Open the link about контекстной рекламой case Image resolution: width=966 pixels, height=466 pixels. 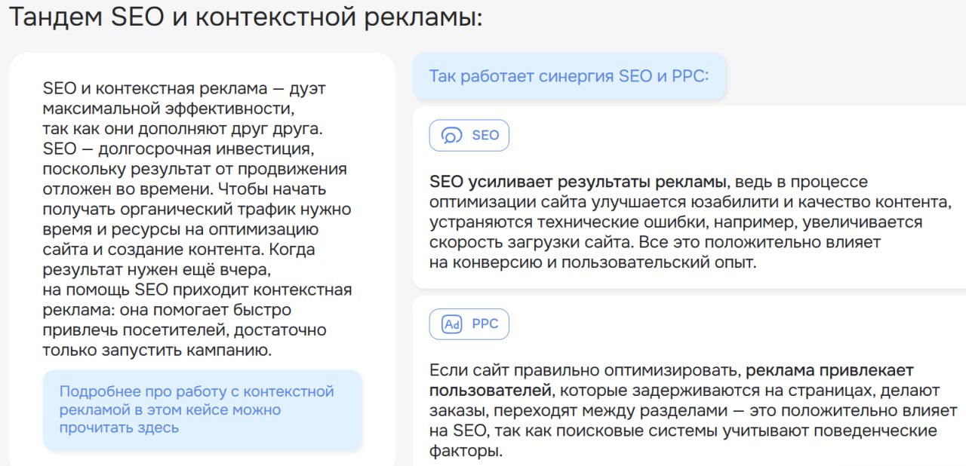pos(196,409)
